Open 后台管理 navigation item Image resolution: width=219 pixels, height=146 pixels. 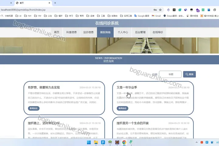coord(140,32)
